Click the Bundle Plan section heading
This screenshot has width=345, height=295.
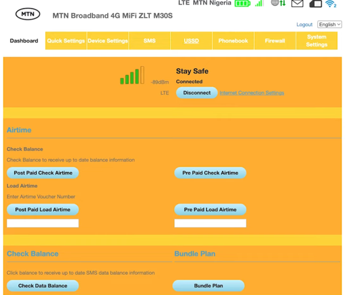194,254
